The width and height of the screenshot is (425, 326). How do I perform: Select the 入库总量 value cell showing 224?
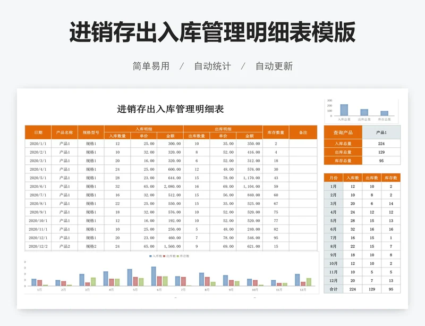coord(381,144)
